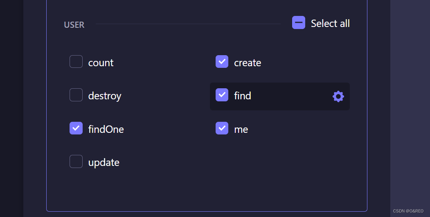430x217 pixels.
Task: Click the destroy label text
Action: 105,96
